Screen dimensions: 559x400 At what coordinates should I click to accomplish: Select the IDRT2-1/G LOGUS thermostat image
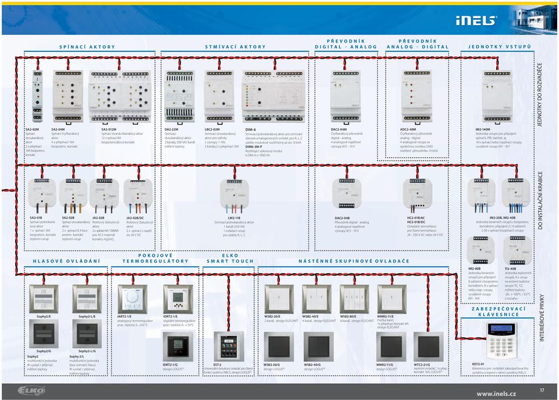point(178,346)
